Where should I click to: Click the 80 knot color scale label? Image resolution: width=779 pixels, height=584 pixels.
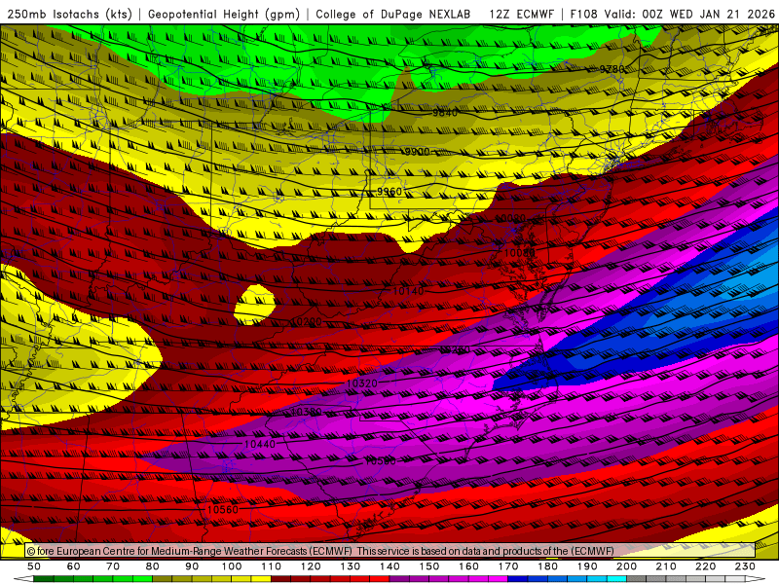pos(153,566)
